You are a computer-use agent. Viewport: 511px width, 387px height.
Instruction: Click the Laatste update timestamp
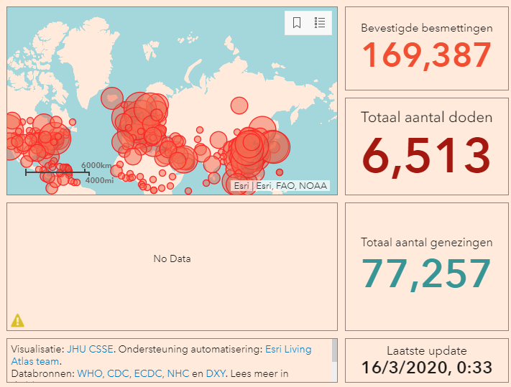(x=426, y=368)
